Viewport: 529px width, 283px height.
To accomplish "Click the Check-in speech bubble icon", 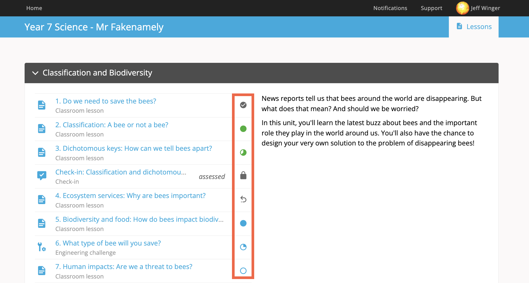I will point(42,176).
